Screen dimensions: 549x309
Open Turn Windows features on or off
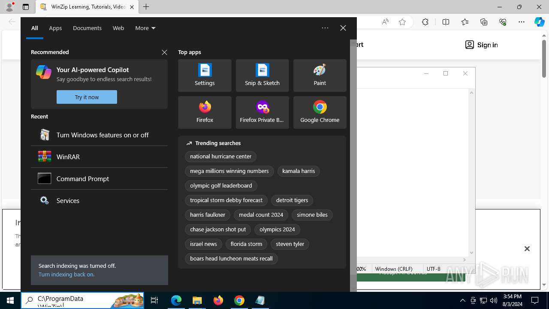coord(99,135)
